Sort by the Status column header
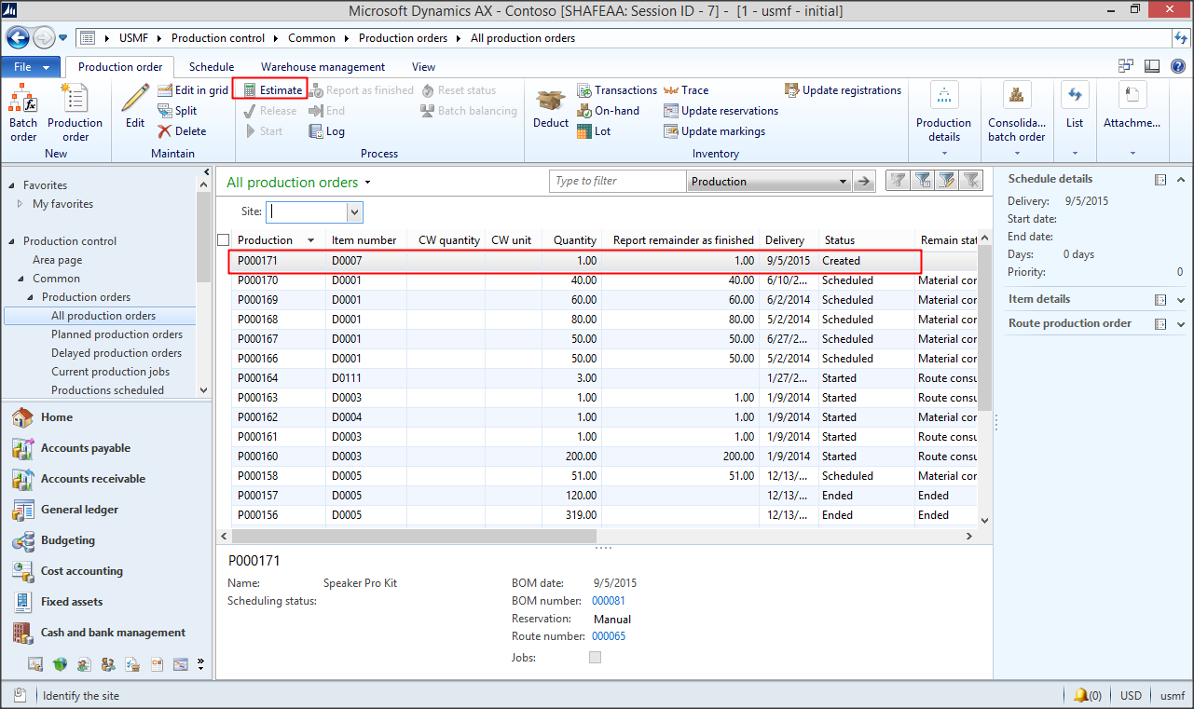This screenshot has height=709, width=1194. coord(864,240)
